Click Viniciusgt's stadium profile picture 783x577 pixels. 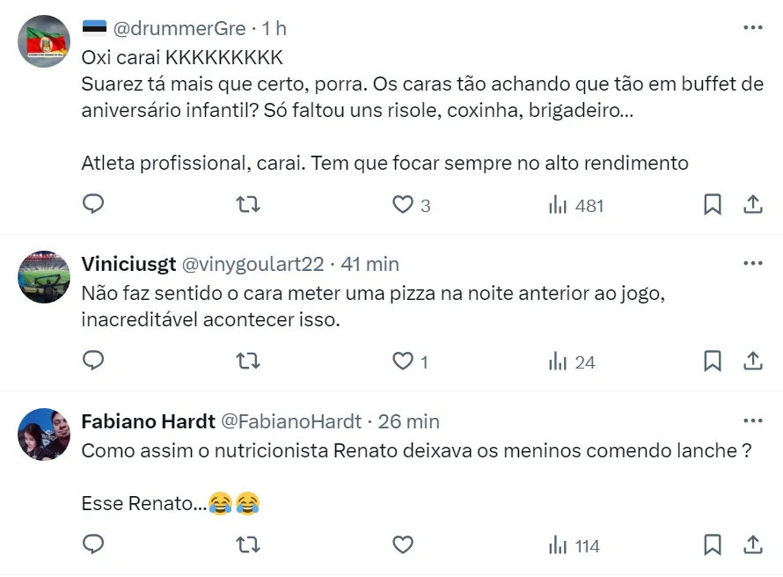(x=44, y=278)
